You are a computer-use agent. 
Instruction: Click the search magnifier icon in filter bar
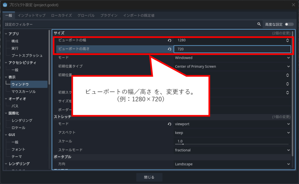(x=259, y=25)
